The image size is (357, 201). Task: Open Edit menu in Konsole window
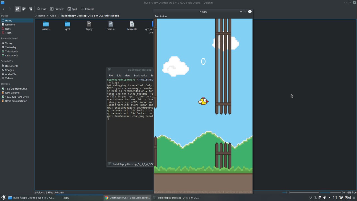click(119, 75)
